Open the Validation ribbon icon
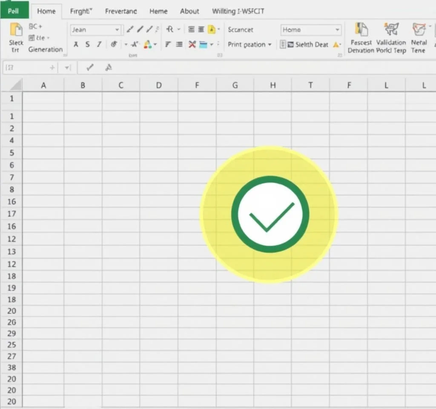The image size is (436, 409). point(391,30)
